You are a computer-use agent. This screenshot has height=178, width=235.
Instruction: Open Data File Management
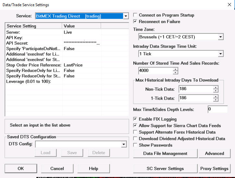[165, 153]
